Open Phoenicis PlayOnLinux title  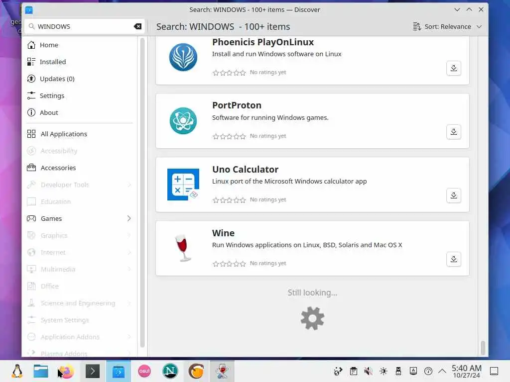[x=263, y=42]
